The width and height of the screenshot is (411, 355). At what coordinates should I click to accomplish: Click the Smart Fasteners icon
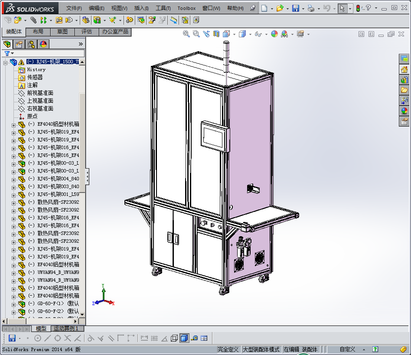click(59, 20)
